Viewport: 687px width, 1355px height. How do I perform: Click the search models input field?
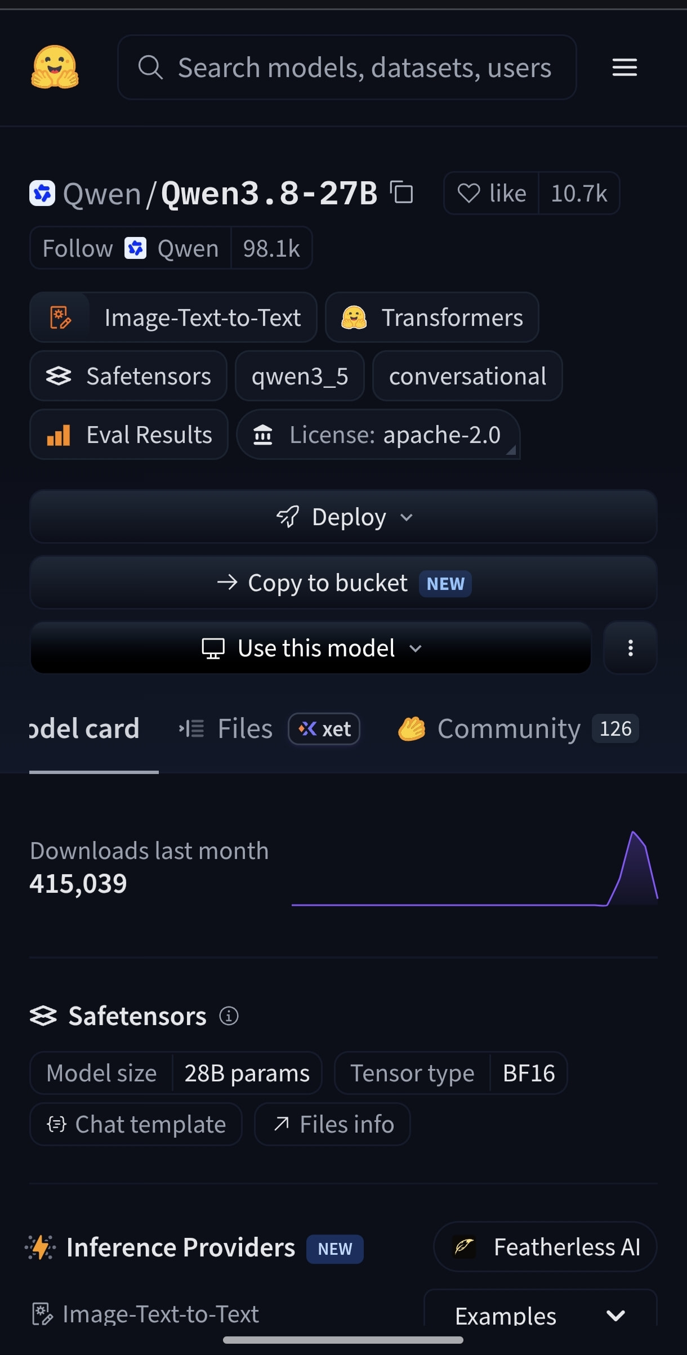(x=347, y=68)
